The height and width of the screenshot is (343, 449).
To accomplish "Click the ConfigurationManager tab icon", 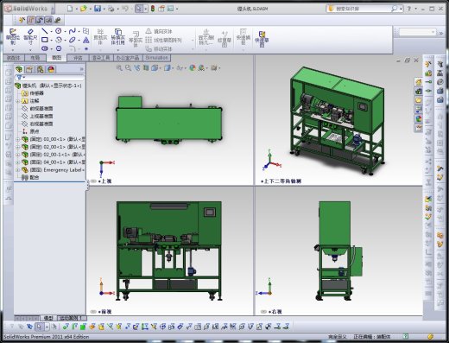I will (41, 69).
